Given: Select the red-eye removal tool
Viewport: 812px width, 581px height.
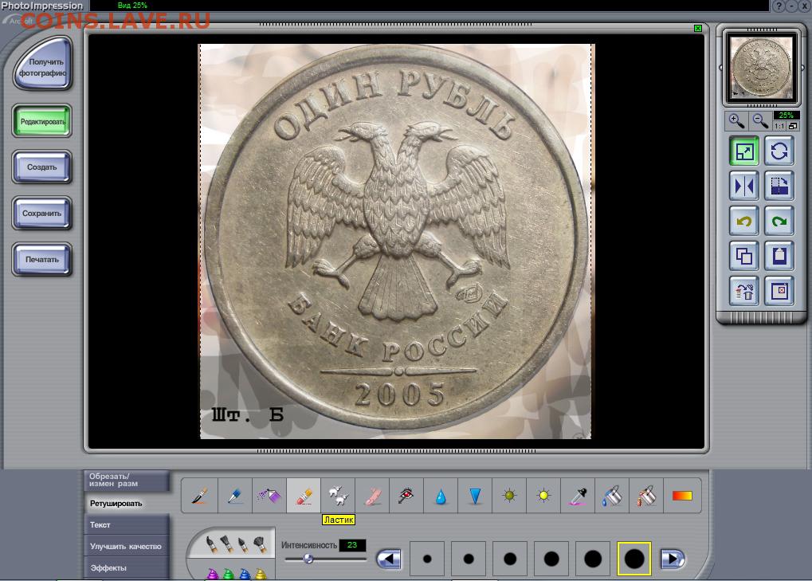Looking at the screenshot, I should [x=406, y=496].
